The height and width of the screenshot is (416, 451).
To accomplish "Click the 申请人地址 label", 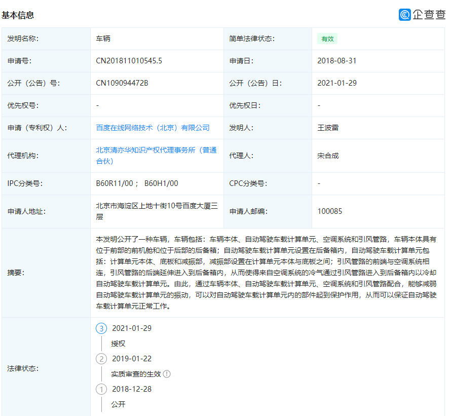I will coord(26,211).
